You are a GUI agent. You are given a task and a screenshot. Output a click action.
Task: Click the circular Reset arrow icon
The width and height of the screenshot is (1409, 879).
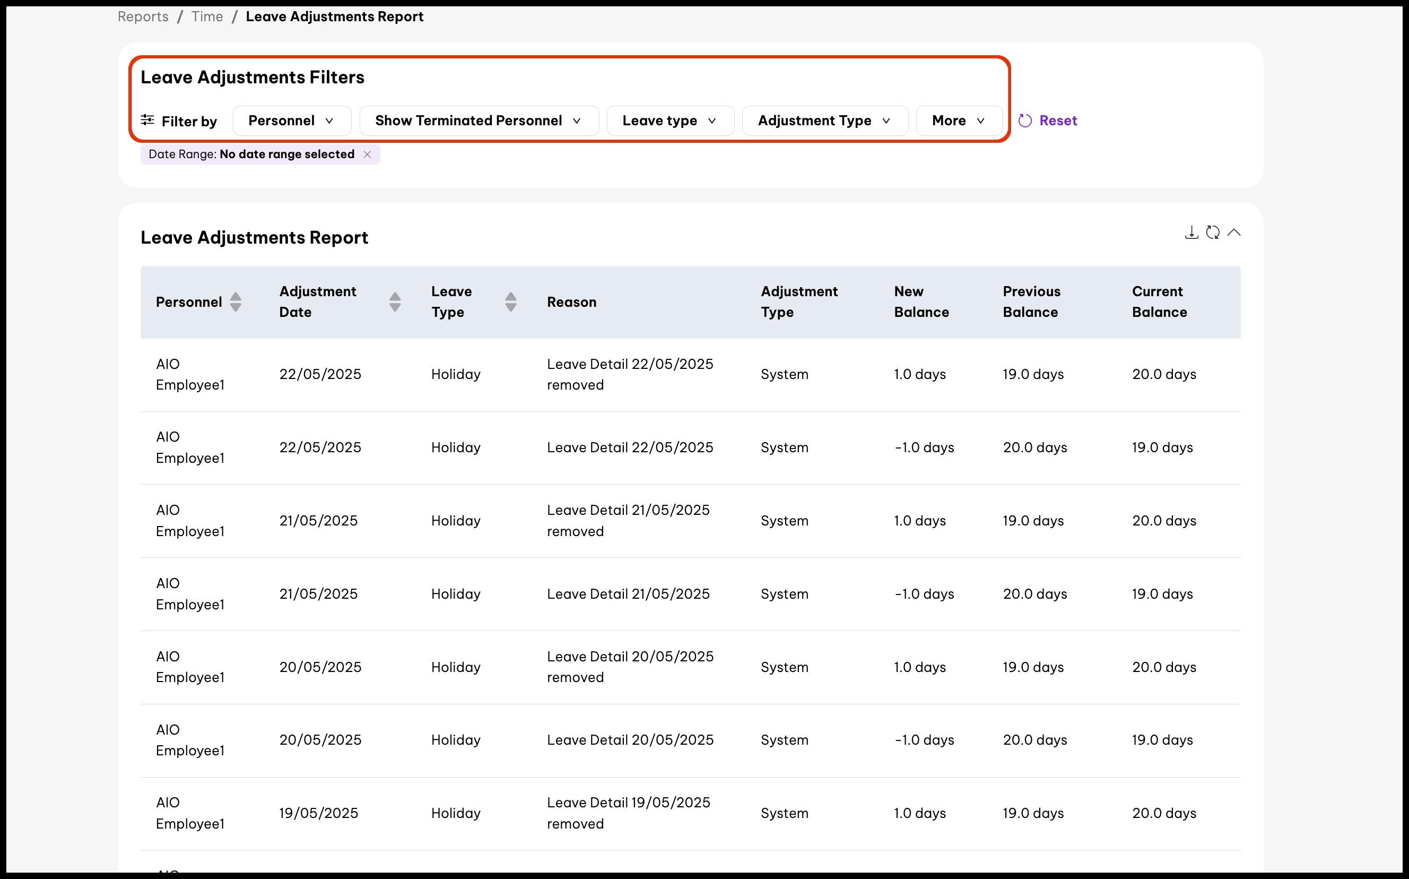pos(1025,120)
